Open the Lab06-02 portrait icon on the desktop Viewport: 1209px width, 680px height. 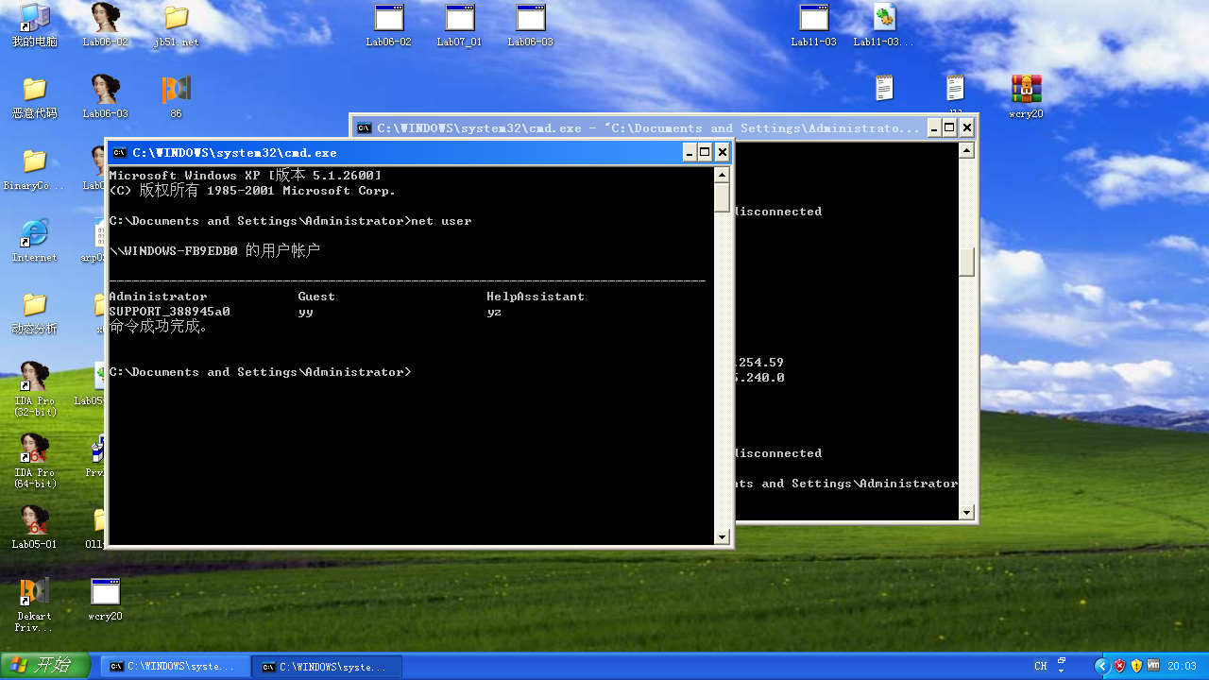[x=105, y=24]
